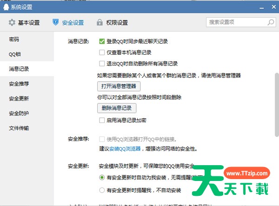
Task: Click the 系统设置 window title text
Action: coord(21,7)
